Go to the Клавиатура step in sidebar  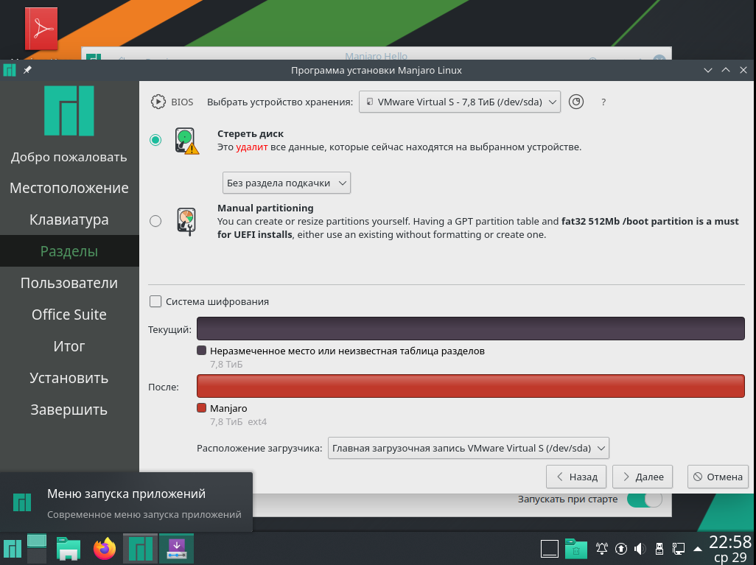tap(69, 220)
